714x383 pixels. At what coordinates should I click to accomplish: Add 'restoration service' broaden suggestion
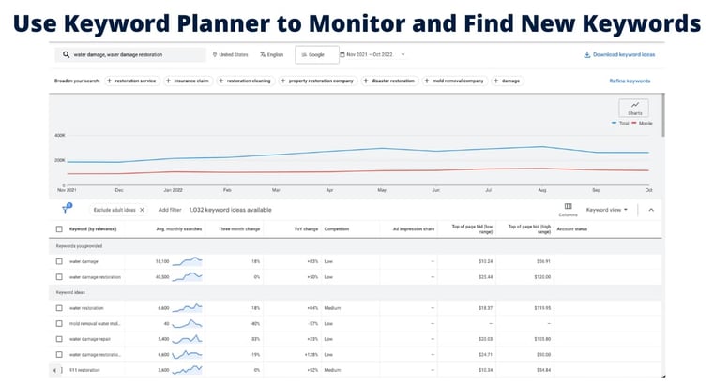(x=131, y=81)
